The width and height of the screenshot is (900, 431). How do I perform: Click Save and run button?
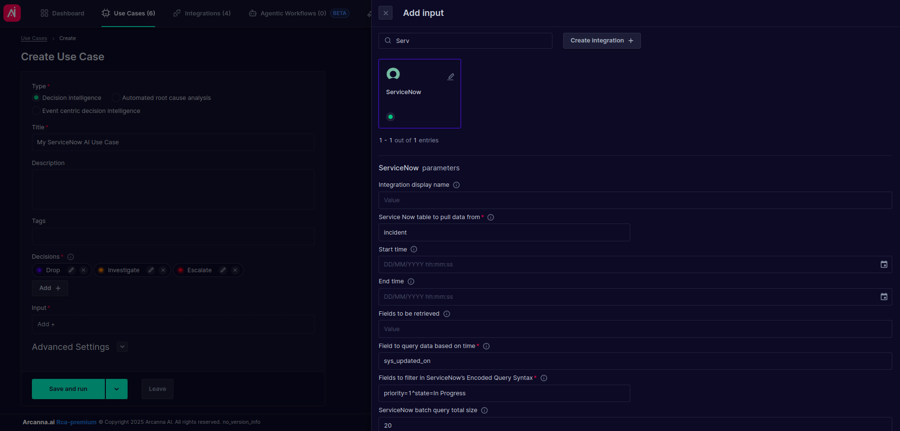68,389
